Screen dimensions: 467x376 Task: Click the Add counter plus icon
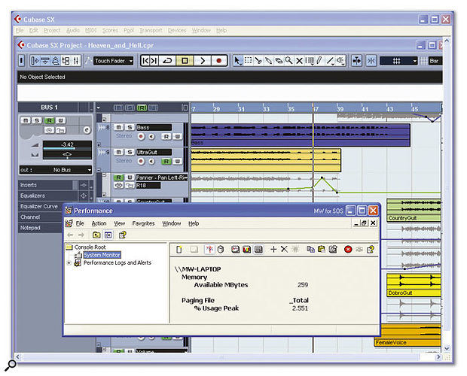tap(273, 249)
